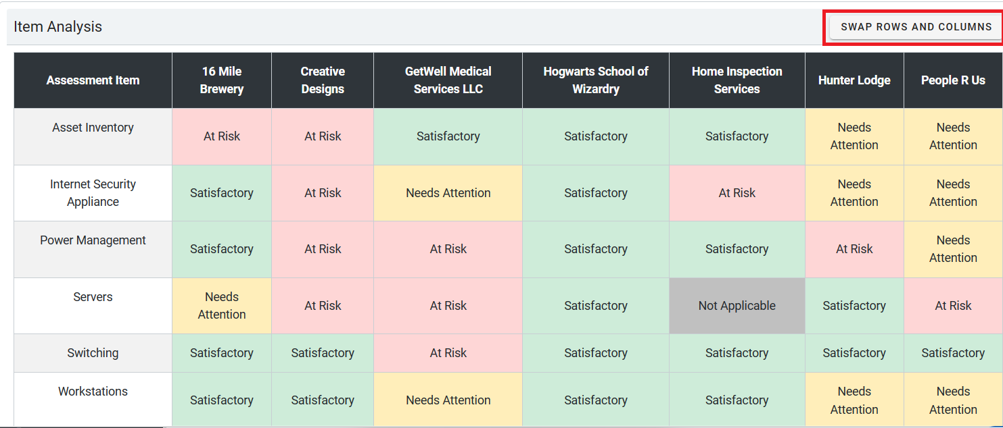Click Servers Satisfactory for Hunter Lodge
1003x428 pixels.
coord(855,306)
